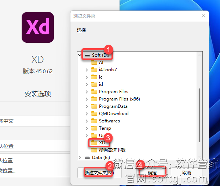Expand the ProgramData folder chevron

point(87,106)
